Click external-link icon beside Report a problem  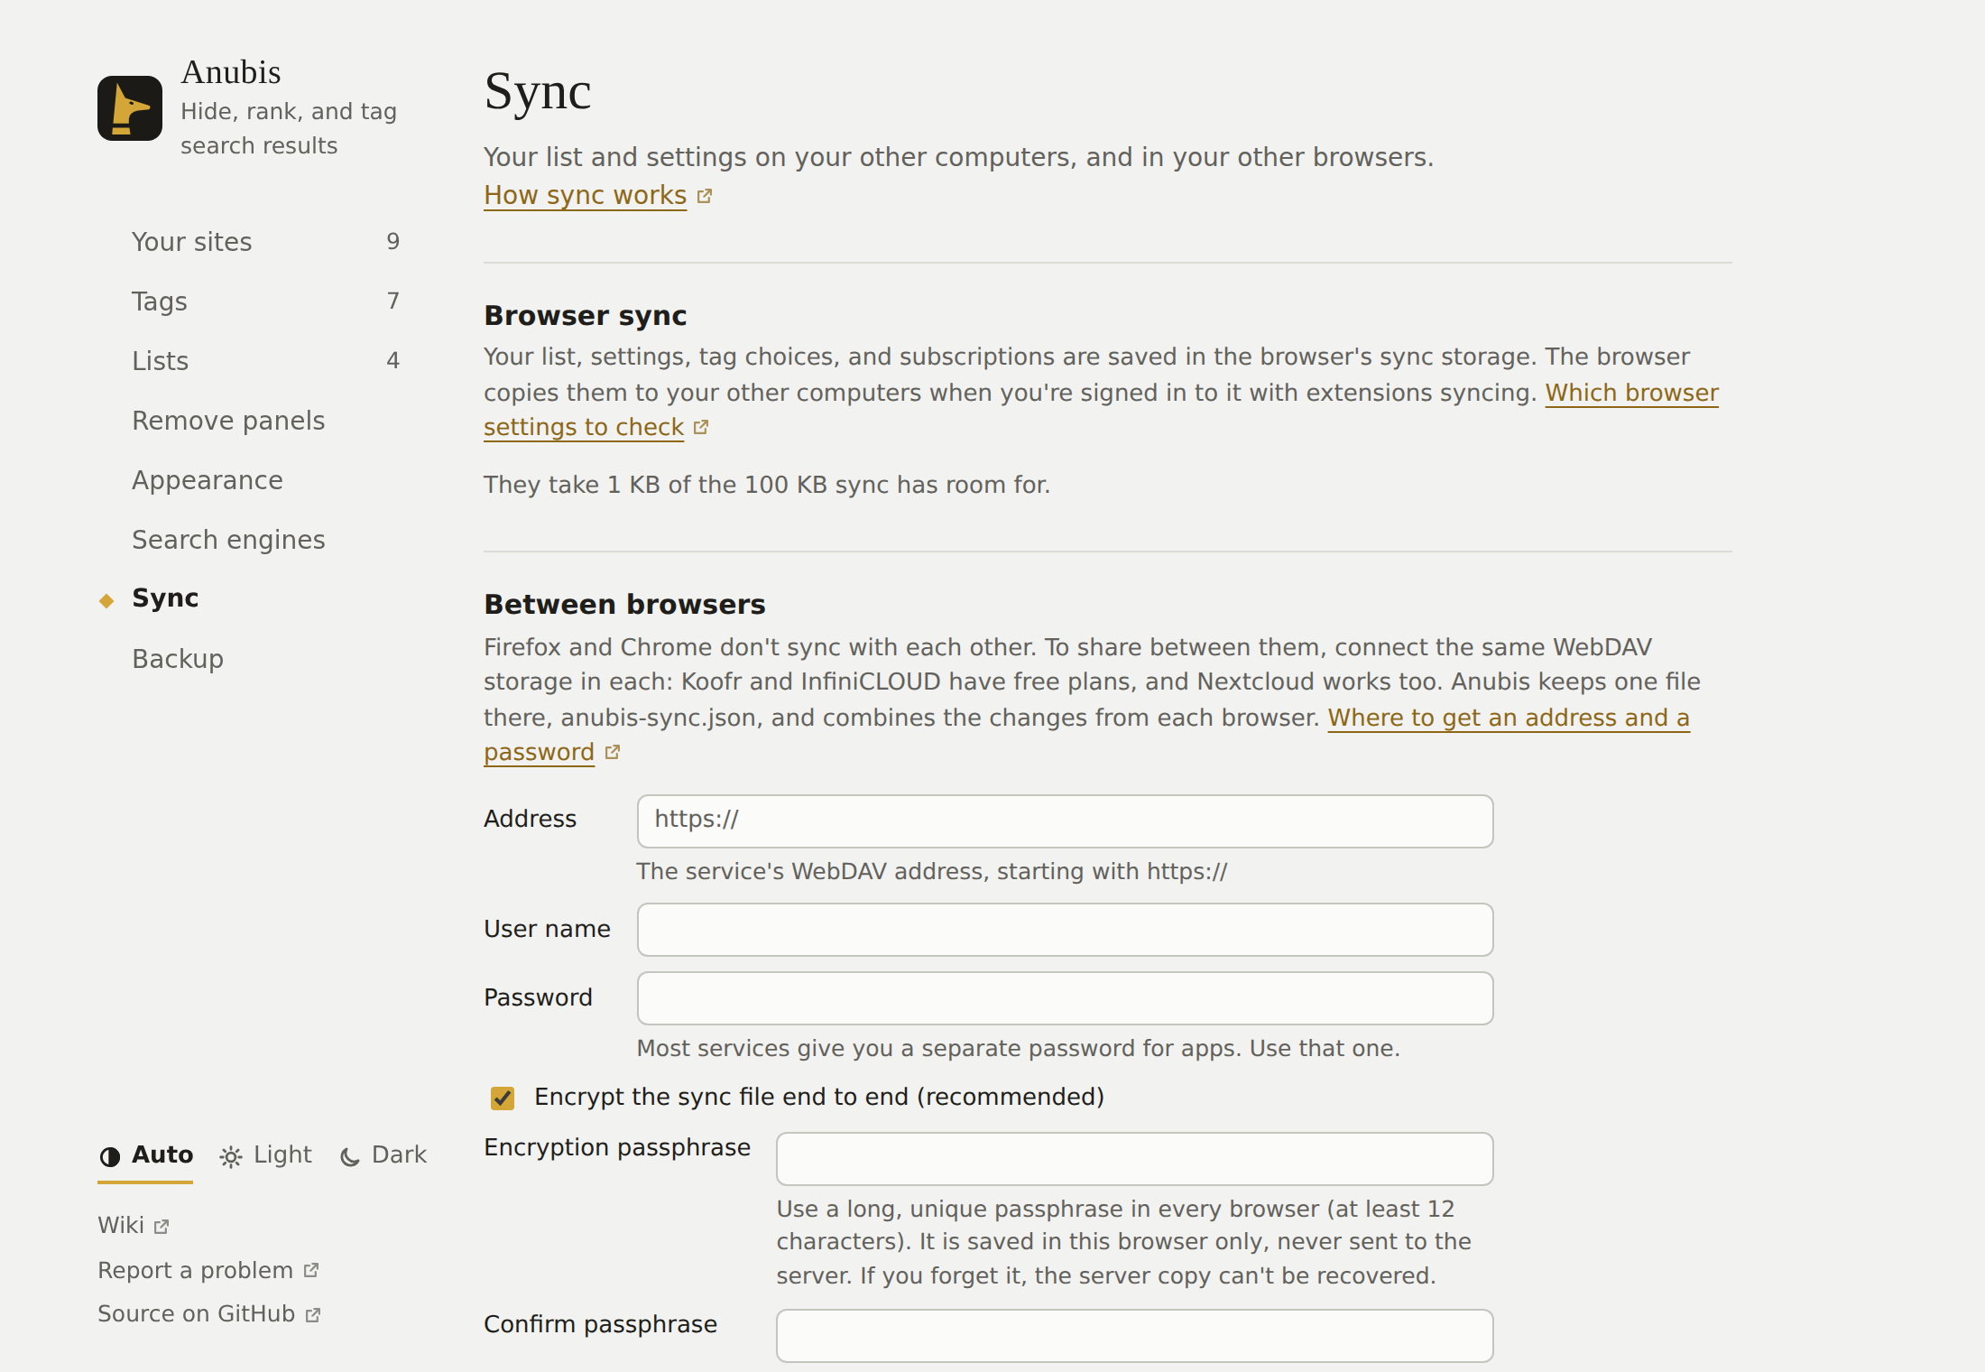311,1271
